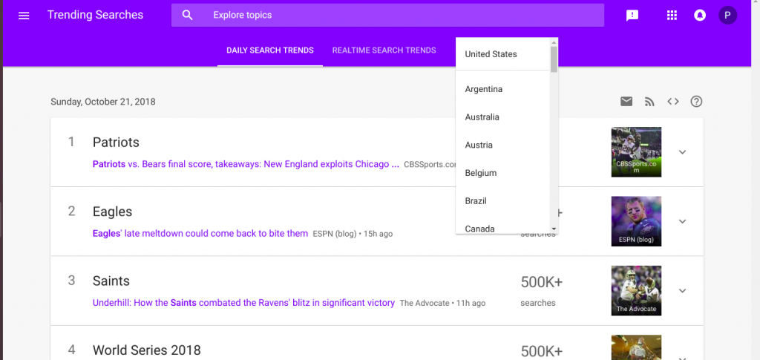Open the RSS feed icon

(649, 102)
